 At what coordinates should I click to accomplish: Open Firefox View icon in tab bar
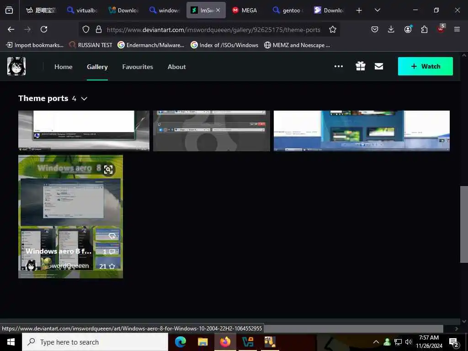pyautogui.click(x=9, y=11)
